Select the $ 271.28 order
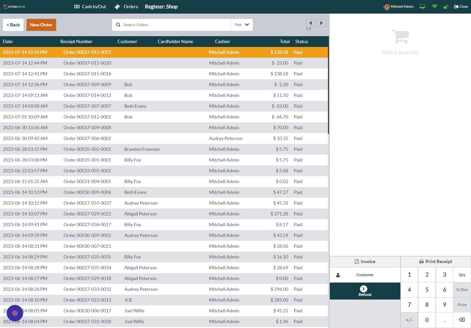 coord(164,214)
